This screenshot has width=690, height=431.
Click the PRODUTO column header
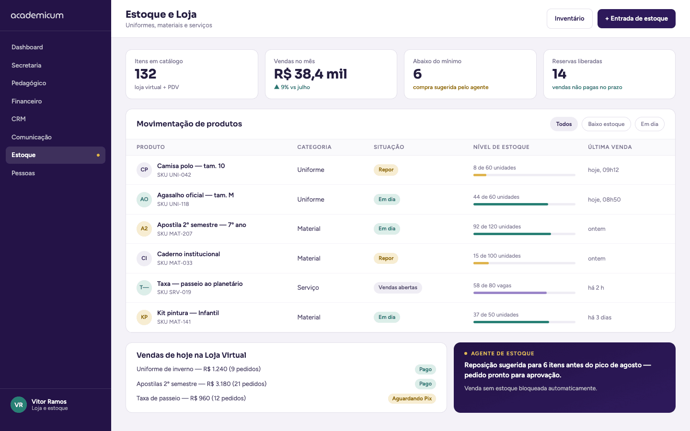[x=150, y=147]
